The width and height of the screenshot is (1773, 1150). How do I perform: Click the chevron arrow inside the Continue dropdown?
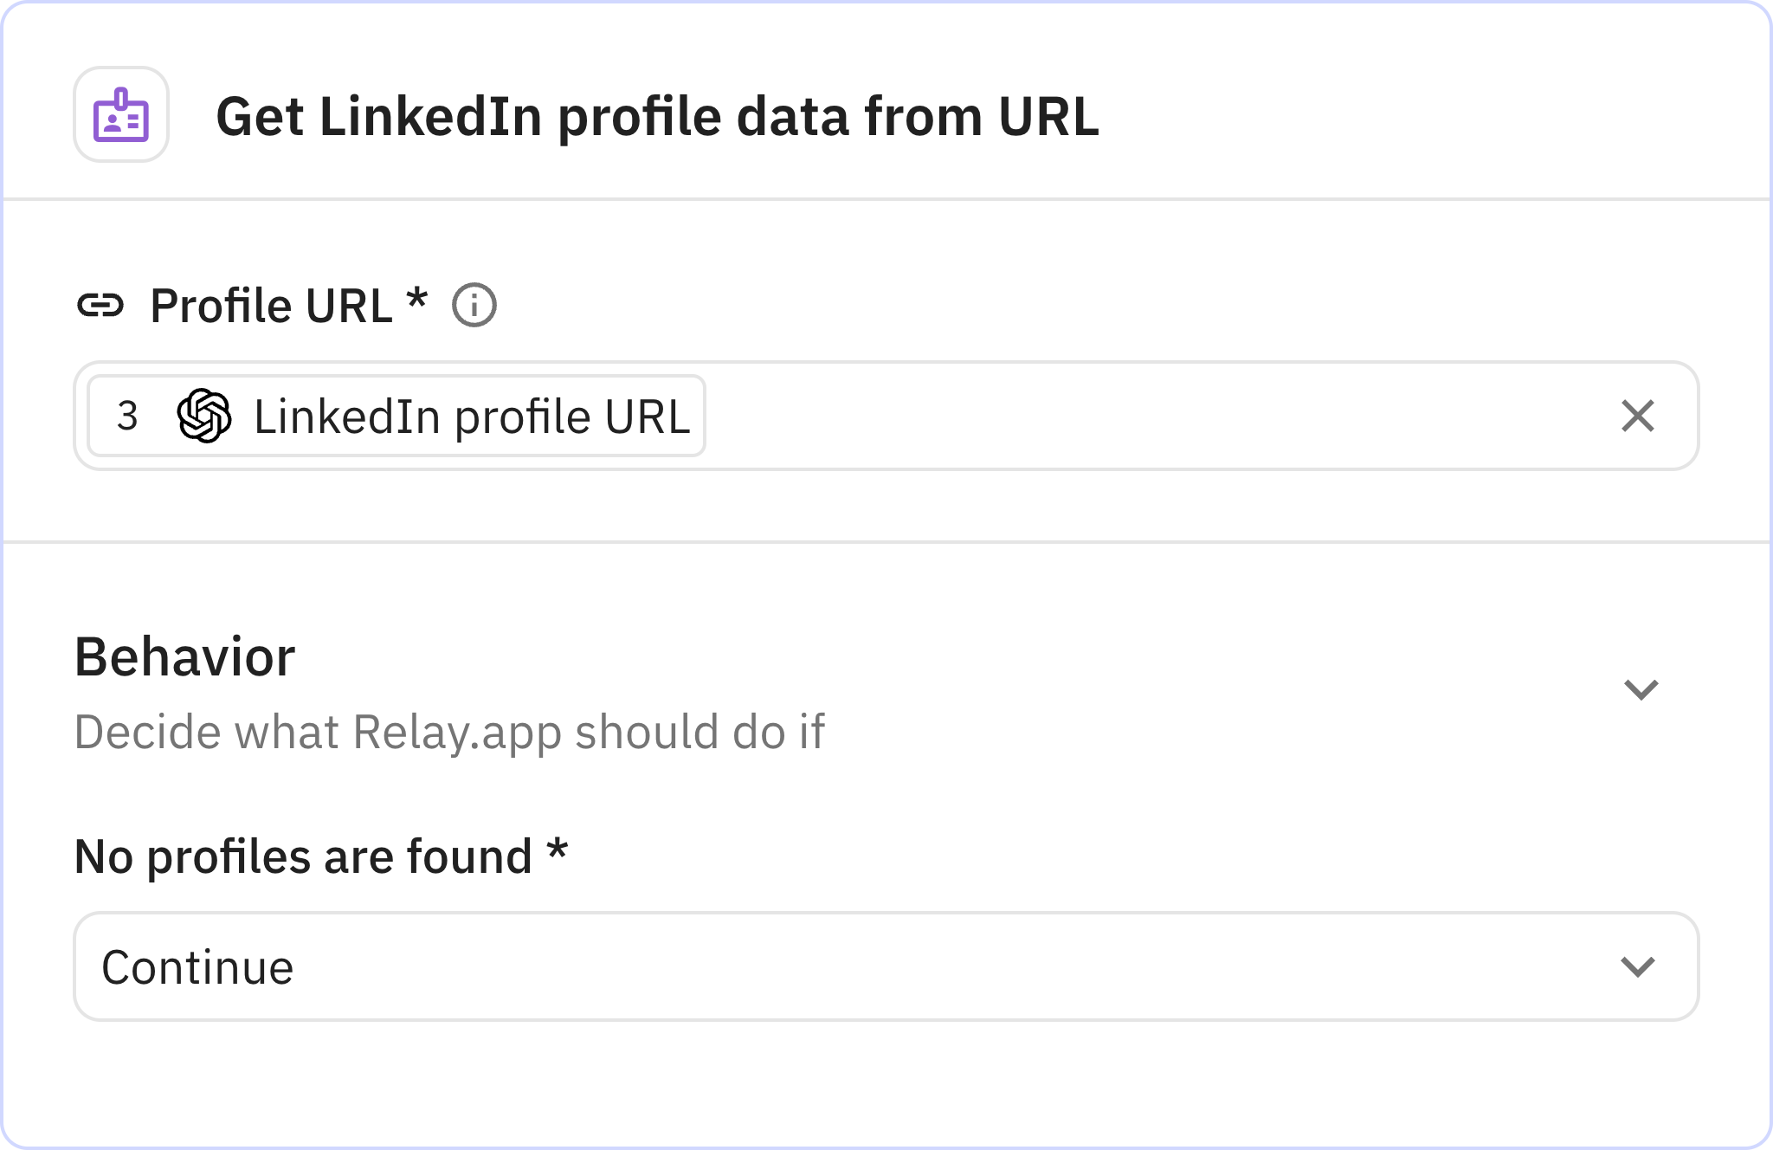(1637, 966)
